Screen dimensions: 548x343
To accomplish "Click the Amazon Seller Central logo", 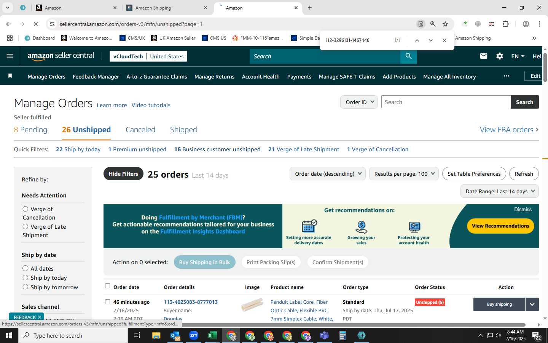I will point(61,56).
